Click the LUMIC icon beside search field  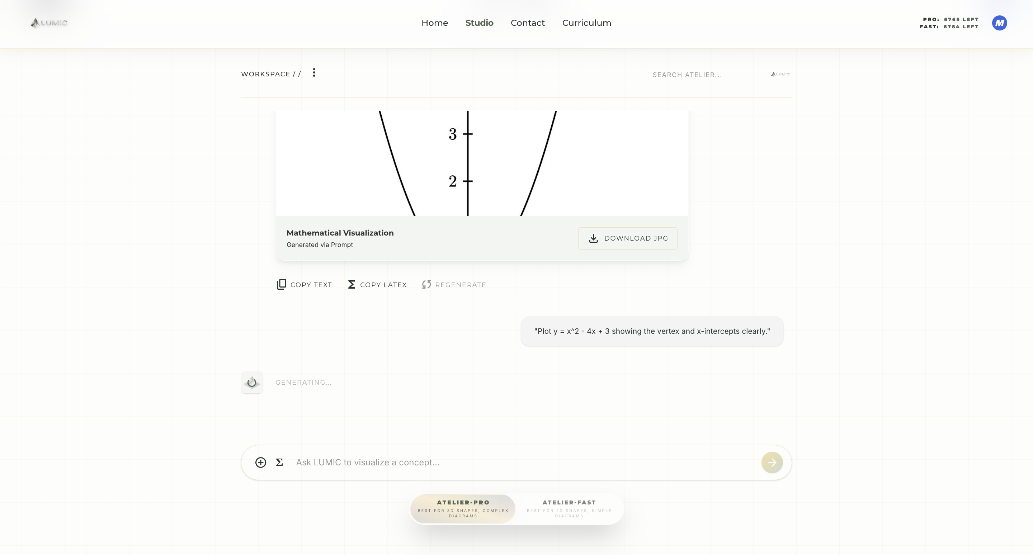pyautogui.click(x=780, y=74)
